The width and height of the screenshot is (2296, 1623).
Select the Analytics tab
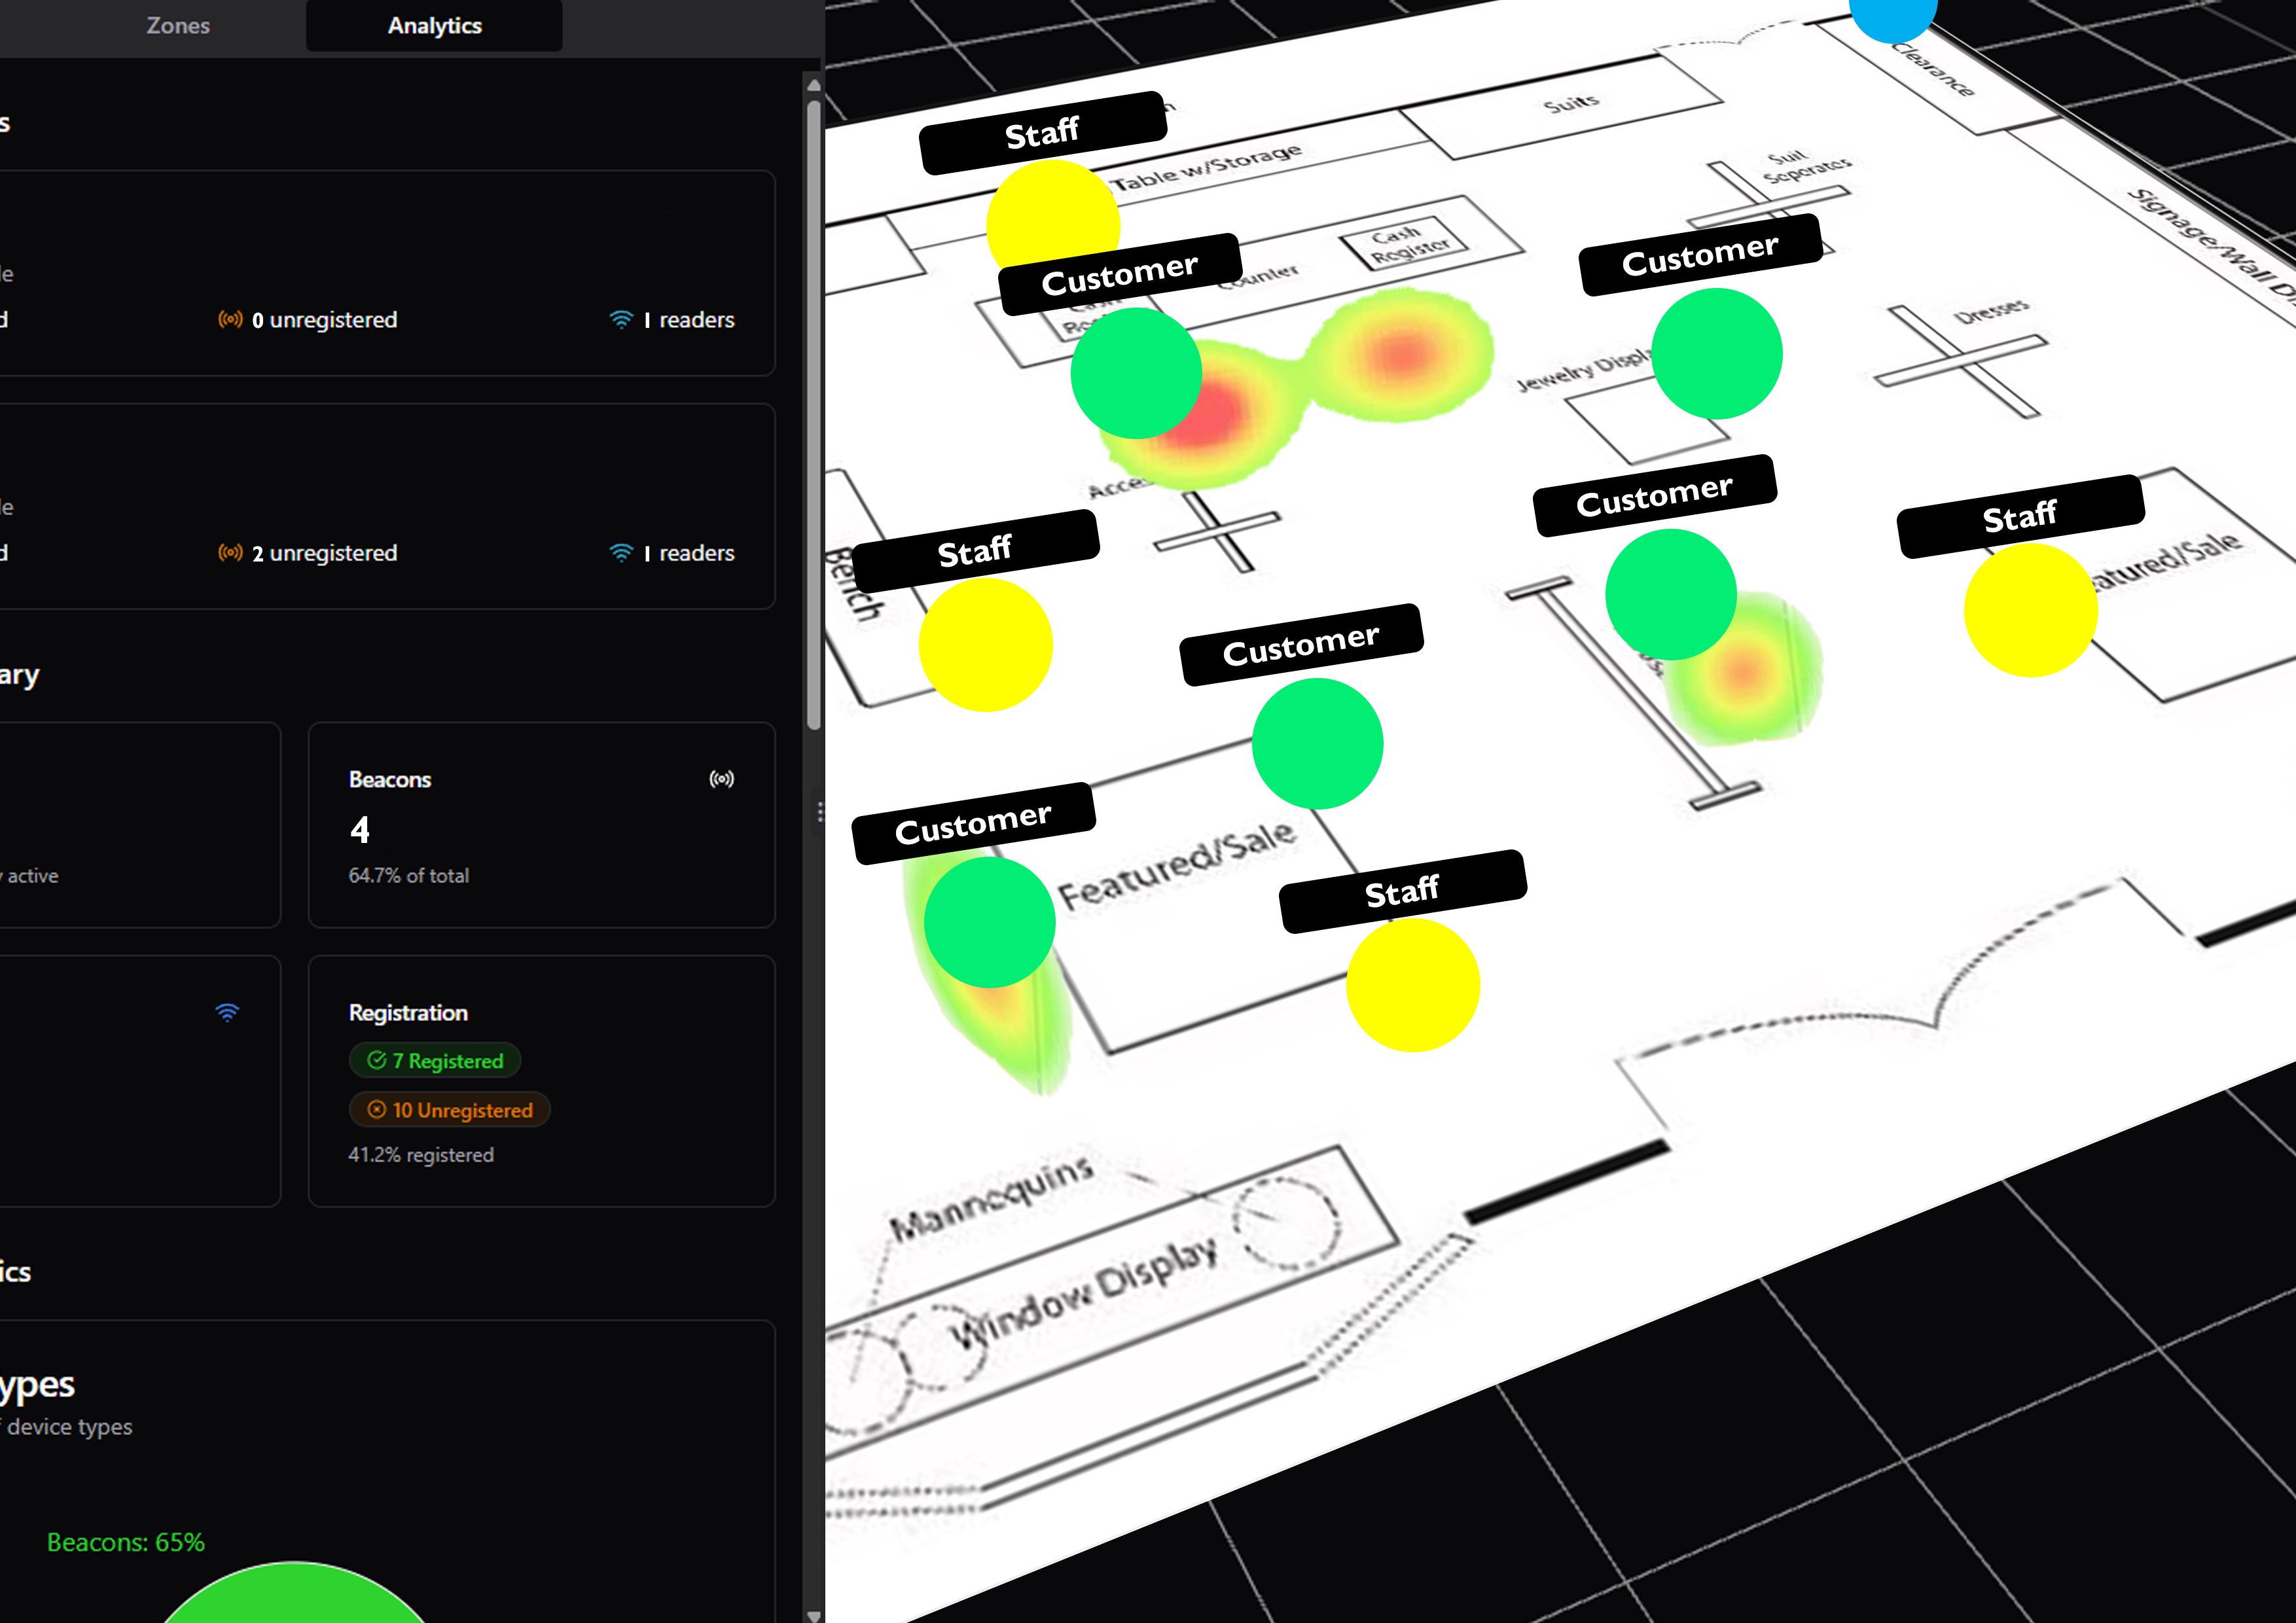[x=434, y=25]
